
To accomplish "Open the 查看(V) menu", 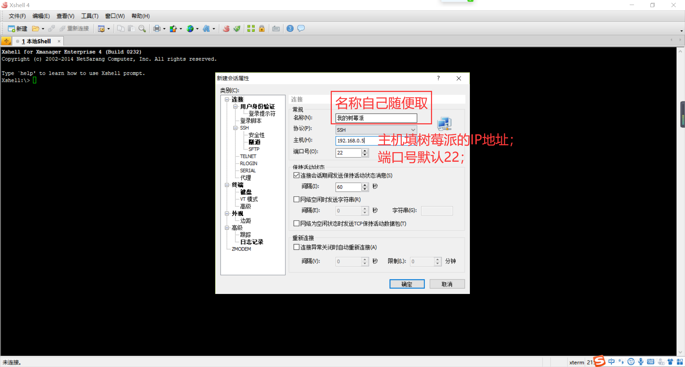I will pyautogui.click(x=65, y=16).
